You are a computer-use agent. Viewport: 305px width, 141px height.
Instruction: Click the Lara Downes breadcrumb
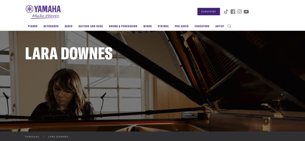click(x=58, y=137)
